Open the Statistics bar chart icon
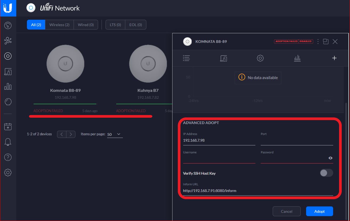Image resolution: width=350 pixels, height=221 pixels. coord(8,86)
